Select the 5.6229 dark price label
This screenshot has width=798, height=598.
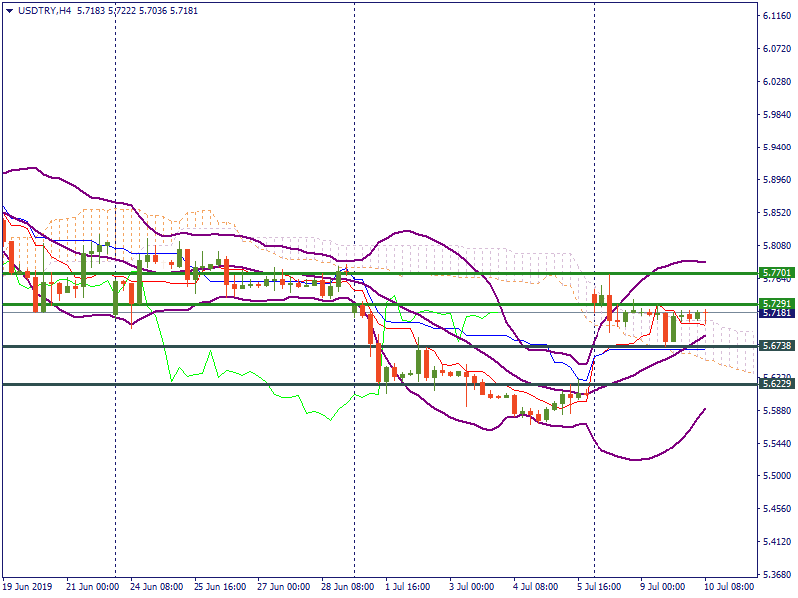click(x=776, y=384)
